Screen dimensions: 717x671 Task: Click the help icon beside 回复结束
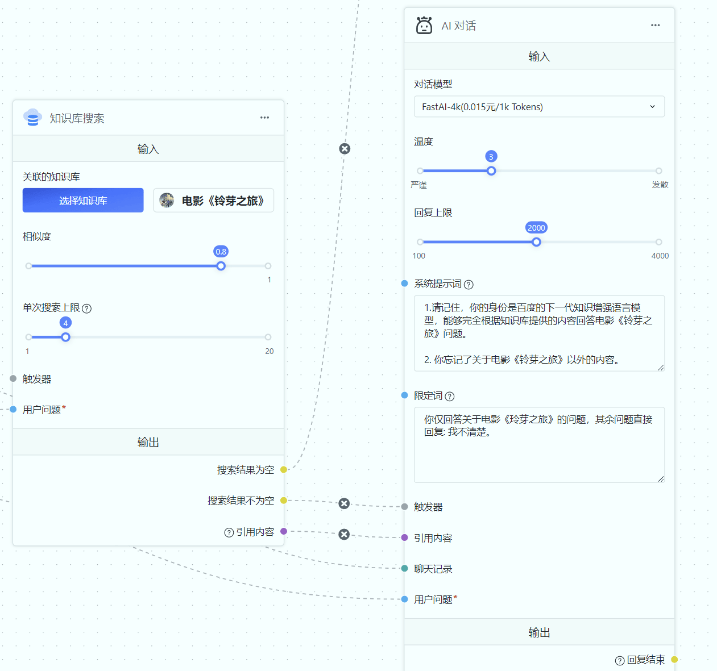tap(620, 660)
